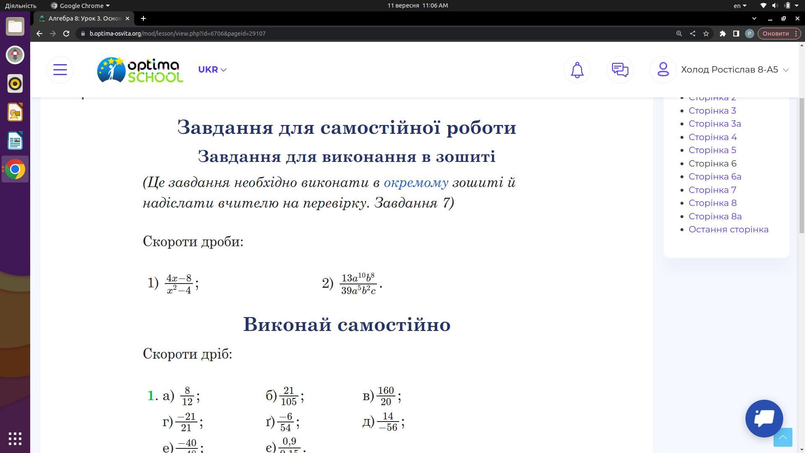Click the notifications bell icon

click(577, 70)
